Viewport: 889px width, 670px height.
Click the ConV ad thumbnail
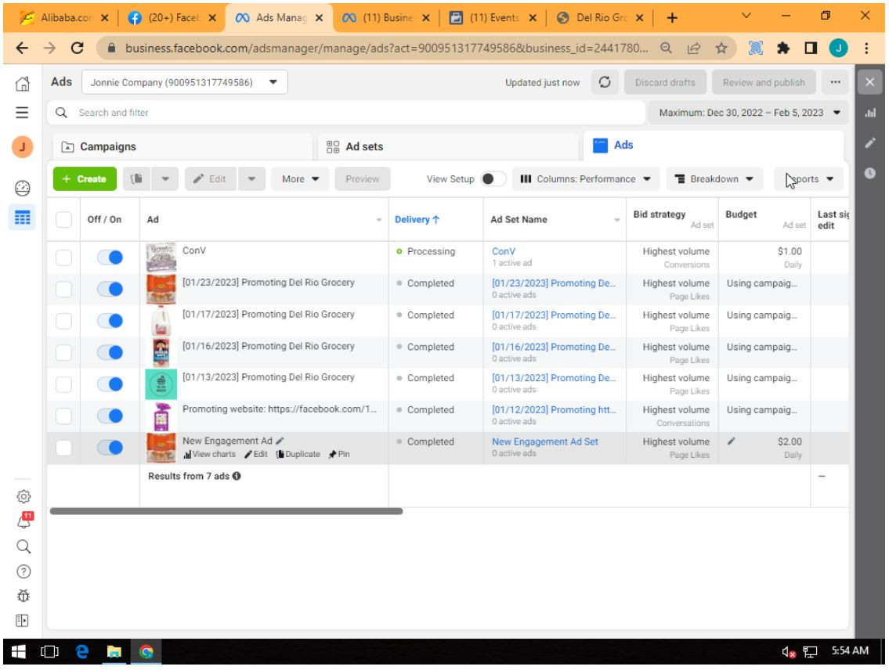coord(161,258)
